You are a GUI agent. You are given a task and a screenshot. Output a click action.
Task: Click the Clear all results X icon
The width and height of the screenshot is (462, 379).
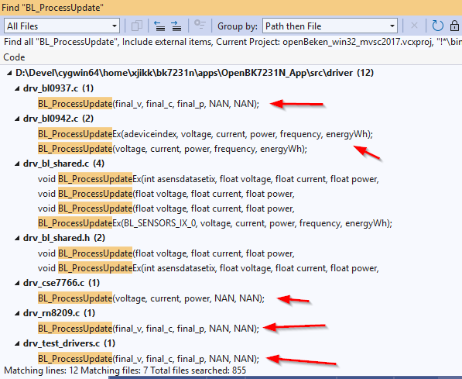(414, 26)
